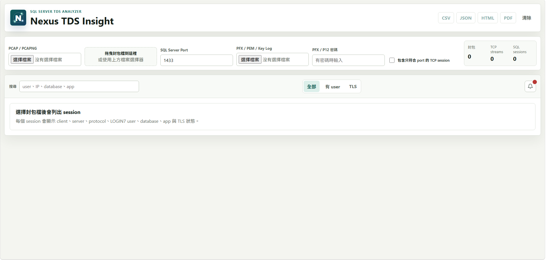Choose a PCAP / PCAPNG file
The height and width of the screenshot is (260, 546).
(22, 59)
